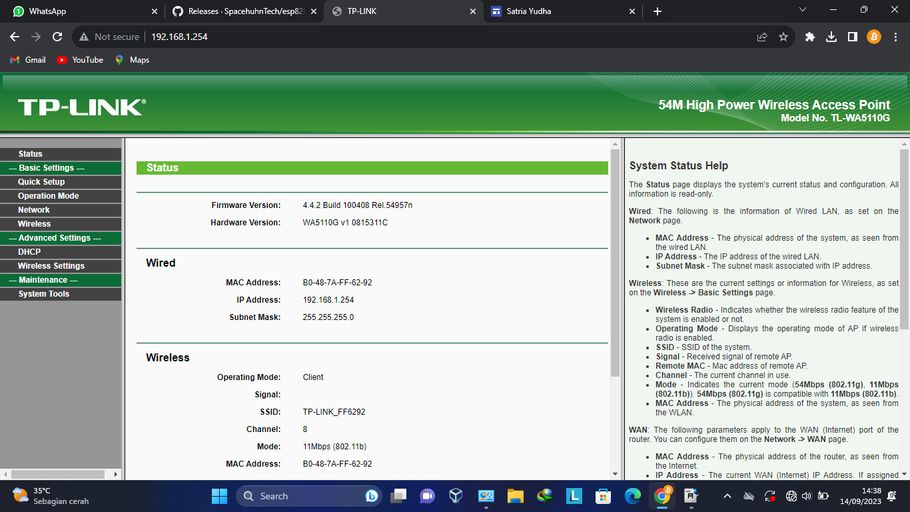
Task: Click the subnet mask 255.255.255.0
Action: tap(328, 317)
